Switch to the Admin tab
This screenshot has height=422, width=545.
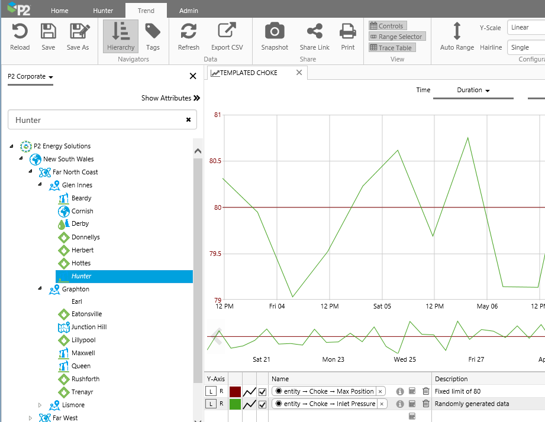[x=189, y=11]
